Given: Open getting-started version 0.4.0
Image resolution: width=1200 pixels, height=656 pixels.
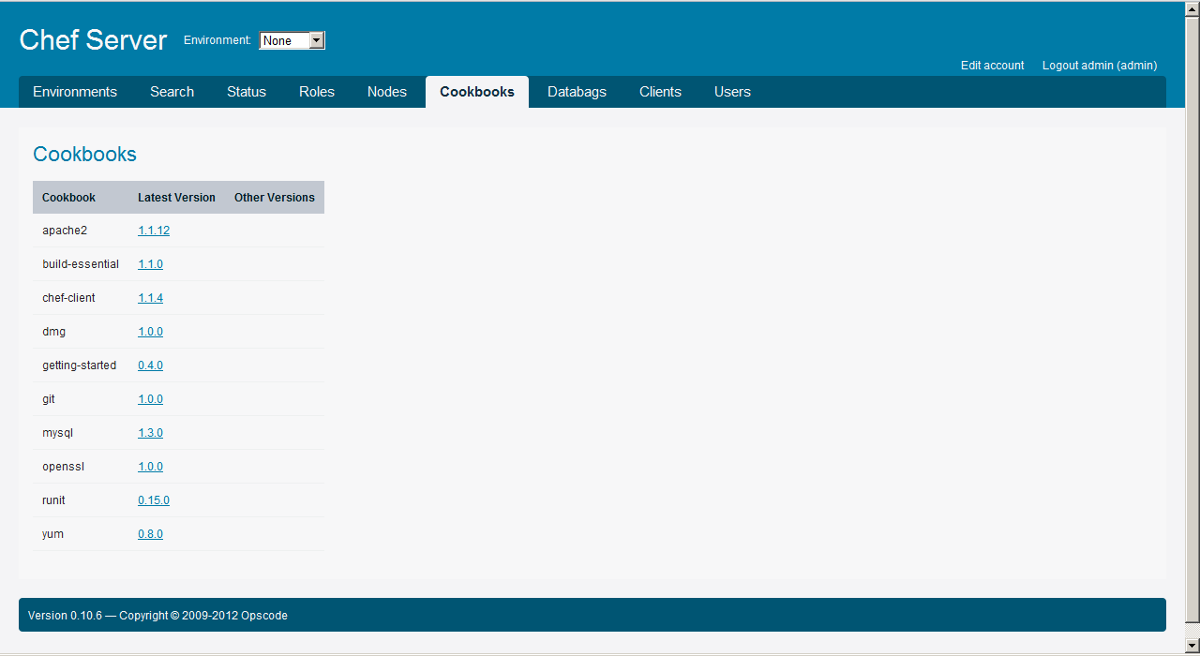Looking at the screenshot, I should pyautogui.click(x=150, y=365).
